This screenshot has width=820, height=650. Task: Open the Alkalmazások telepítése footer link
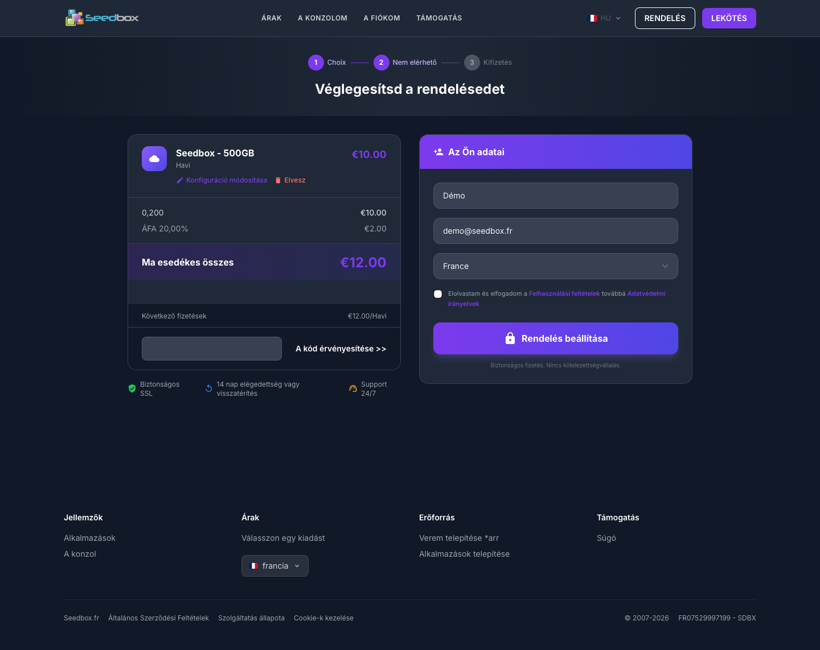pyautogui.click(x=464, y=554)
